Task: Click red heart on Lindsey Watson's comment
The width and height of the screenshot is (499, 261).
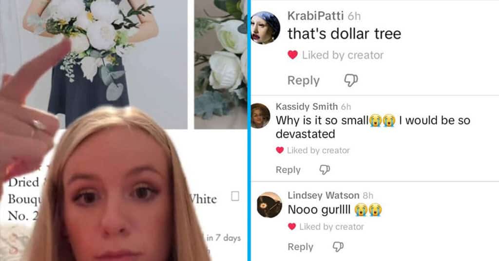Action: [292, 226]
